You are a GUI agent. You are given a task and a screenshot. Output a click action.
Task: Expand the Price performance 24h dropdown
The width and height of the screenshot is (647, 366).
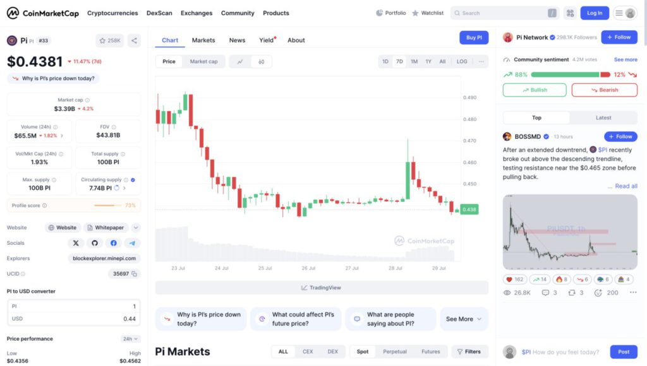tap(130, 339)
